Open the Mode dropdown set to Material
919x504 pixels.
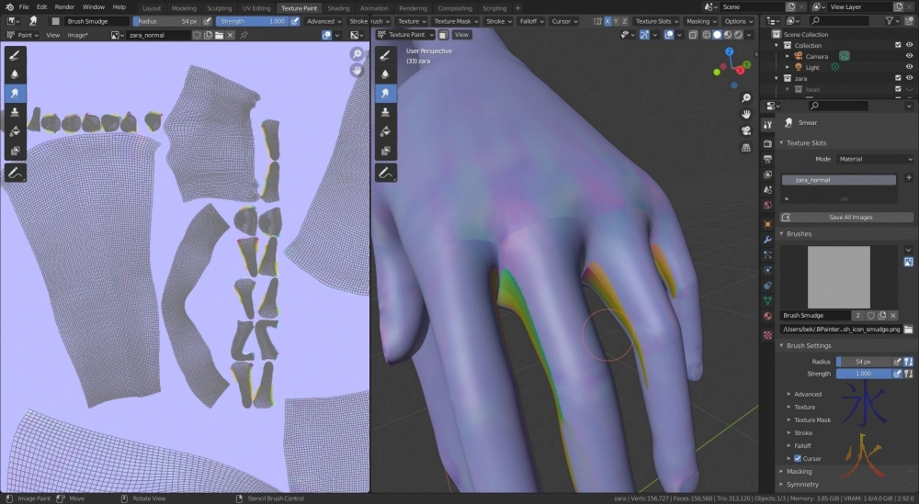pyautogui.click(x=874, y=159)
